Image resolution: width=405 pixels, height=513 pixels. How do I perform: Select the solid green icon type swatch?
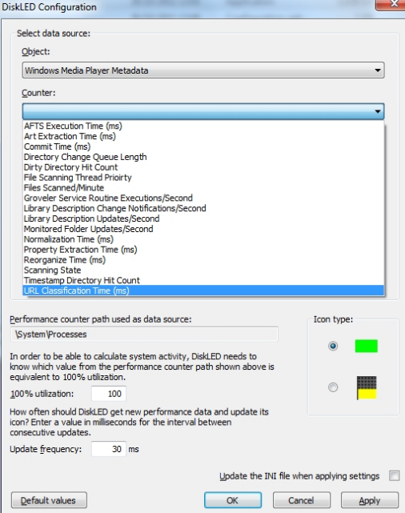click(x=366, y=346)
